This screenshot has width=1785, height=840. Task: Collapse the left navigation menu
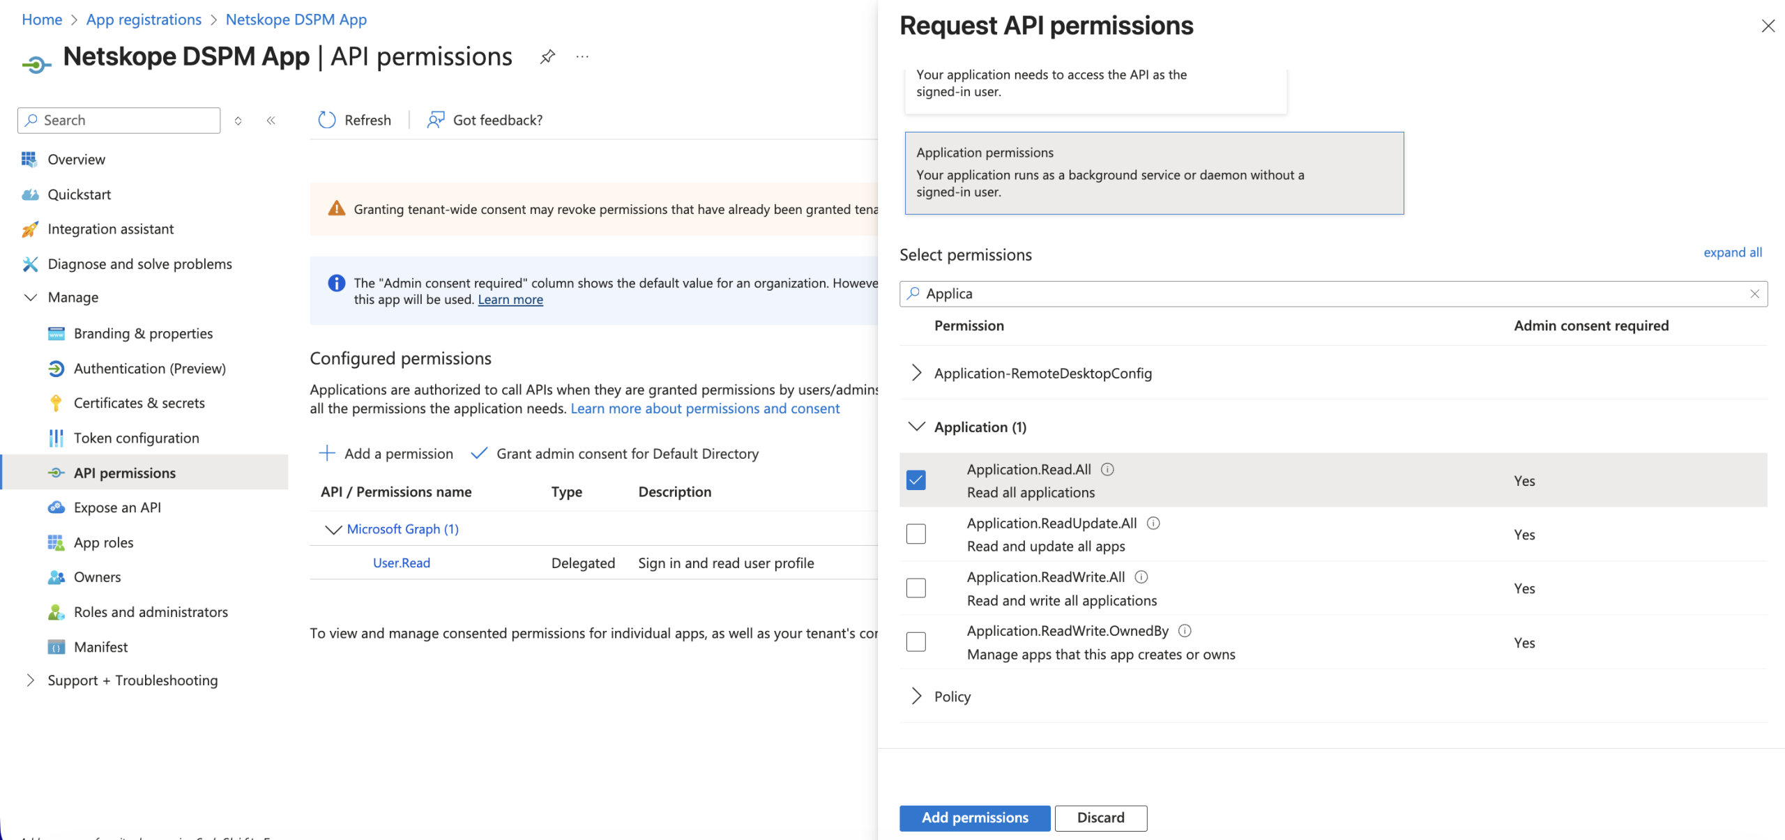click(271, 121)
